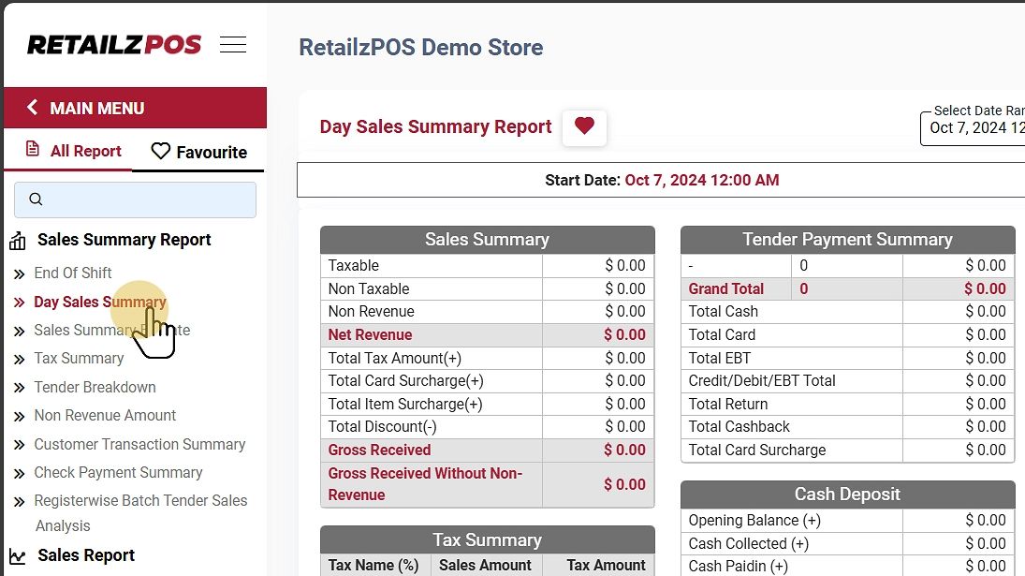Screen dimensions: 1025x576
Task: Open the Select Date Range picker
Action: pyautogui.click(x=974, y=127)
